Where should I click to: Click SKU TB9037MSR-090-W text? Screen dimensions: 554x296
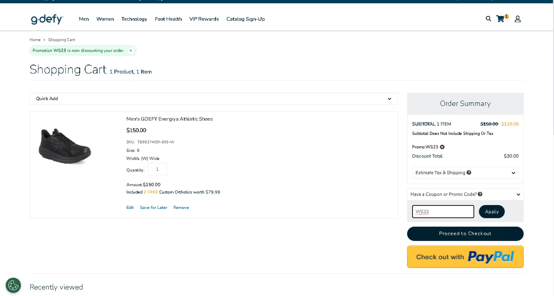150,142
